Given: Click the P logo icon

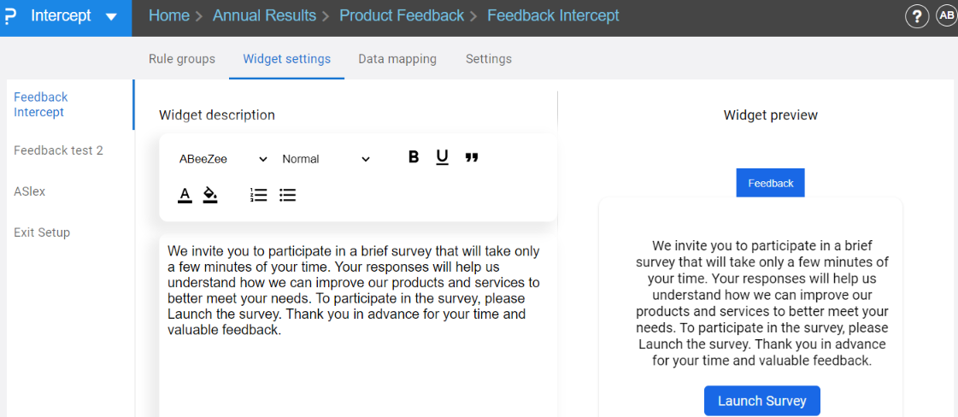Looking at the screenshot, I should pos(9,16).
